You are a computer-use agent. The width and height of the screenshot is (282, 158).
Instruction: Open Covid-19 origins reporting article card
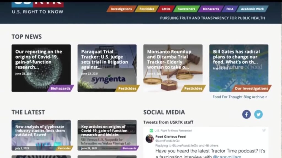coord(41,68)
